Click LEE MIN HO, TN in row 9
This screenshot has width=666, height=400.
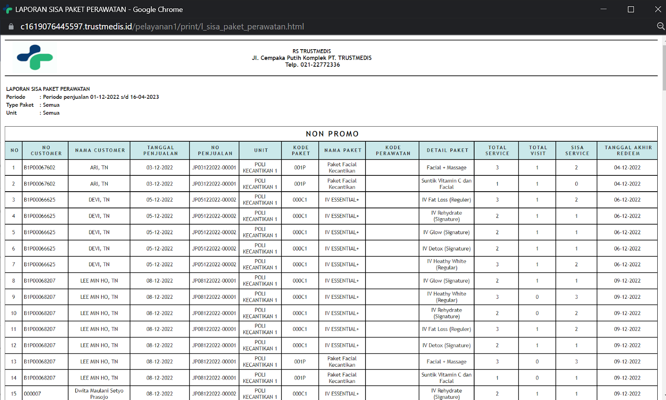click(99, 297)
